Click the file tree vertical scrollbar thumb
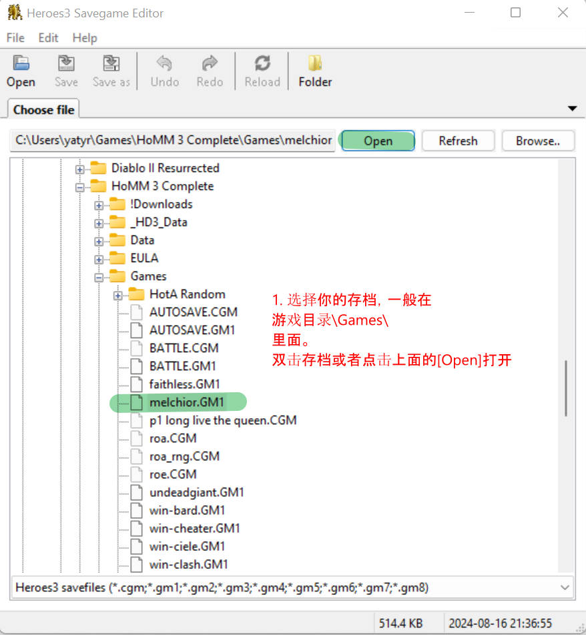Viewport: 586px width, 635px height. pos(566,388)
